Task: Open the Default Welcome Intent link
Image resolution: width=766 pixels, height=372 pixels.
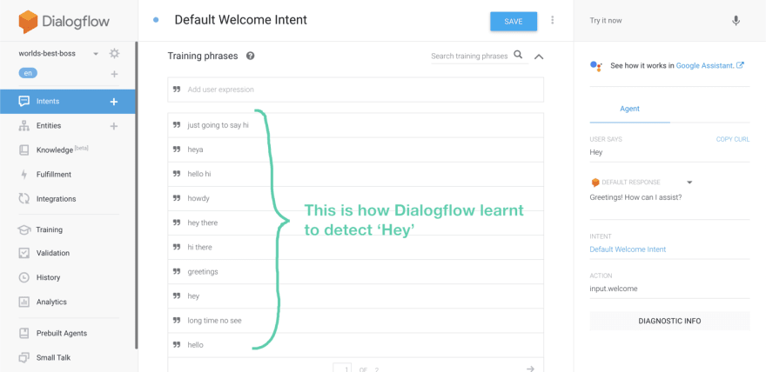Action: point(628,249)
